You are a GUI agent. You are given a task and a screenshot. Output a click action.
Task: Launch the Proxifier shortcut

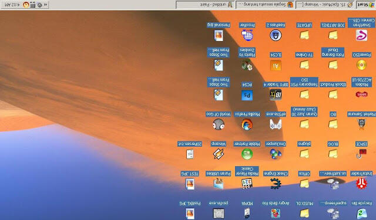(x=247, y=35)
